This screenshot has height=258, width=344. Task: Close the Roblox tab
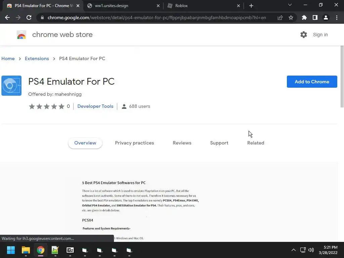coord(239,6)
